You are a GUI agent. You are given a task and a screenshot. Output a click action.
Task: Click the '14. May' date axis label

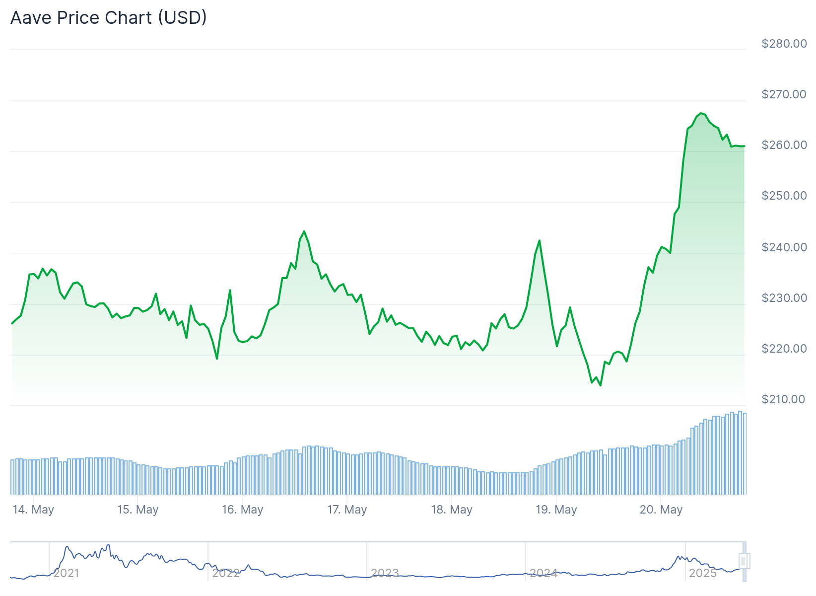[x=33, y=510]
